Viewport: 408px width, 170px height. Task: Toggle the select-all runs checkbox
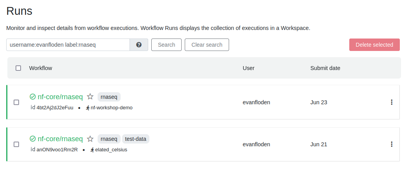coord(18,68)
